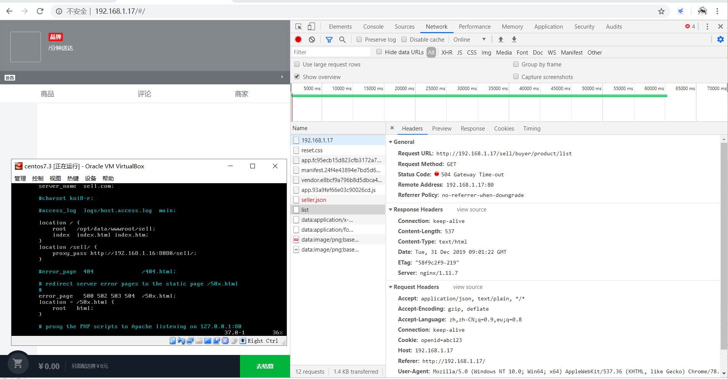Filter requests by XHR type

pyautogui.click(x=447, y=52)
